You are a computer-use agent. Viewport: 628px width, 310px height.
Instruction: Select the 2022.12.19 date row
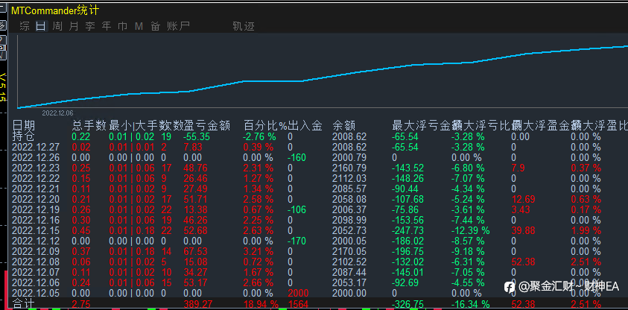(x=36, y=209)
